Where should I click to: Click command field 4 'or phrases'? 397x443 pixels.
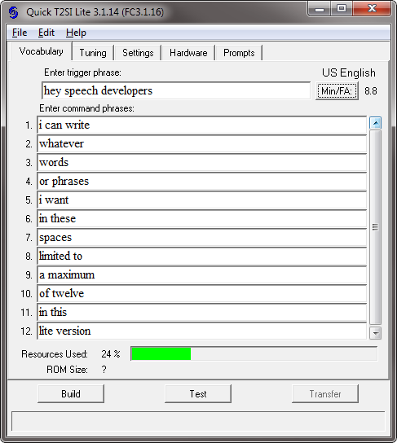coord(202,181)
